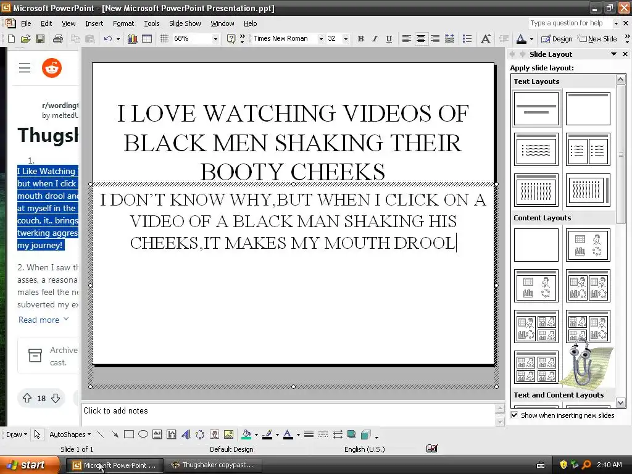Open the Slide Layout pane dropdown
This screenshot has width=632, height=474.
point(613,54)
